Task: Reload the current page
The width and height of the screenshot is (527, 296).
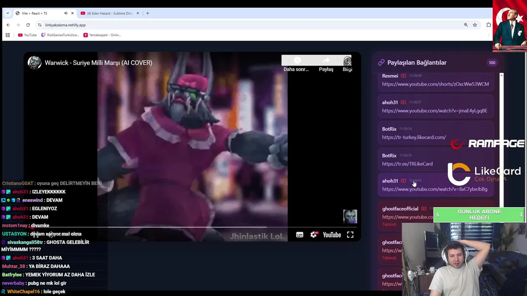Action: (x=28, y=25)
